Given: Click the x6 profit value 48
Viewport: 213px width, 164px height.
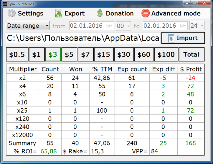Looking at the screenshot, I should (190, 94).
